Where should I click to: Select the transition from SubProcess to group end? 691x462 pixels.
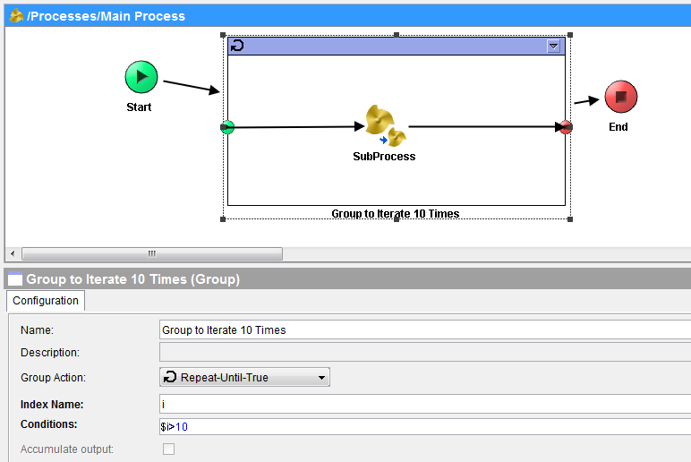(x=487, y=127)
